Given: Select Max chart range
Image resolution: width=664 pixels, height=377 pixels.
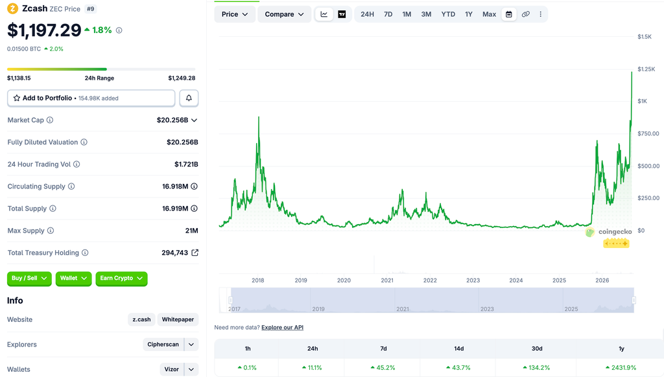Looking at the screenshot, I should tap(489, 14).
